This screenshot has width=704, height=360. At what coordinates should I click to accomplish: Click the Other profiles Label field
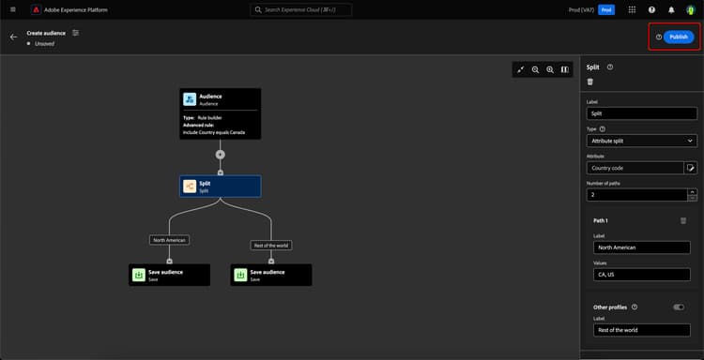pyautogui.click(x=642, y=330)
